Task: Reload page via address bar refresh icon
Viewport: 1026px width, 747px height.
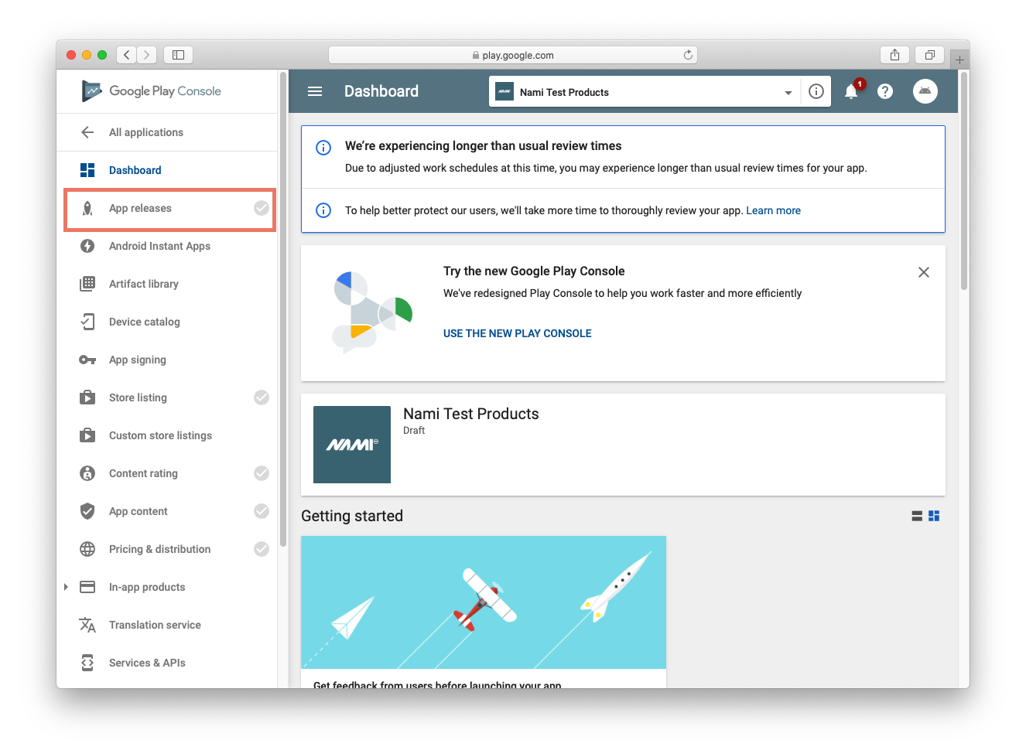Action: (x=688, y=55)
